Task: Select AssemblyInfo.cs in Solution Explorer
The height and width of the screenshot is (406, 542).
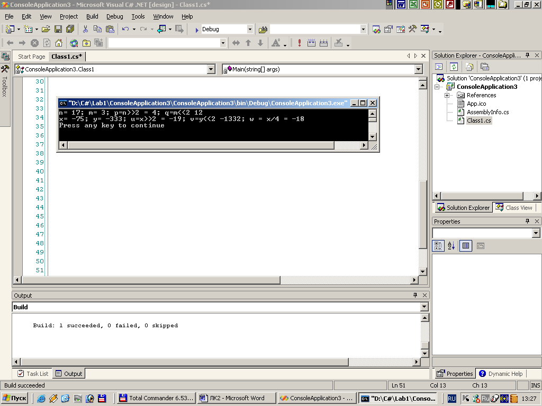Action: coord(487,112)
